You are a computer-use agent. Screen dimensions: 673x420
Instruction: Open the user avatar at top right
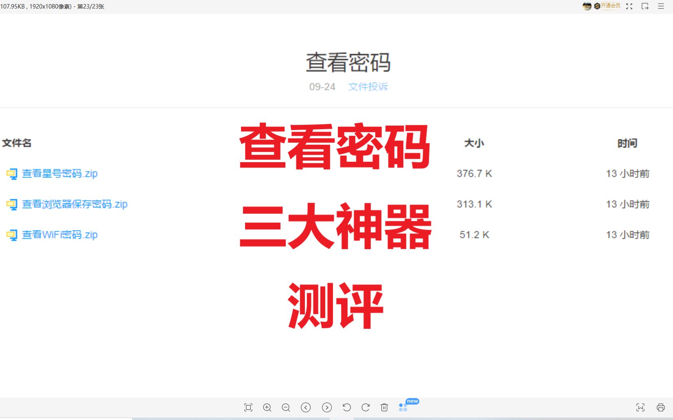587,6
